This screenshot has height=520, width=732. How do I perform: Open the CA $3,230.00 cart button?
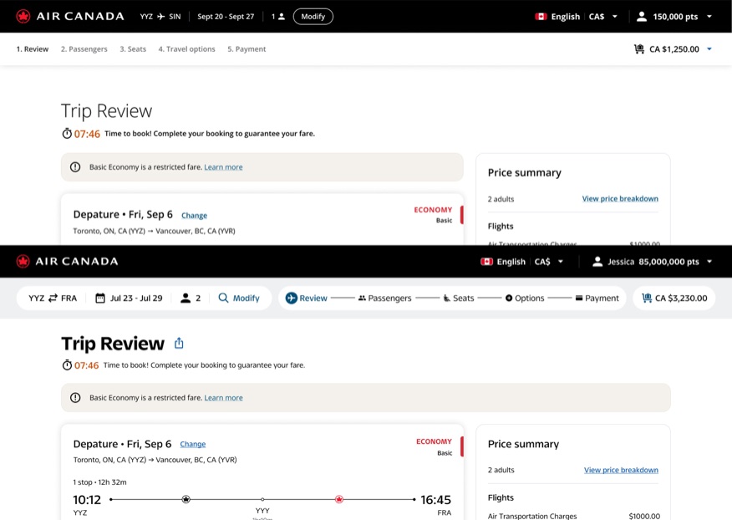pyautogui.click(x=674, y=298)
